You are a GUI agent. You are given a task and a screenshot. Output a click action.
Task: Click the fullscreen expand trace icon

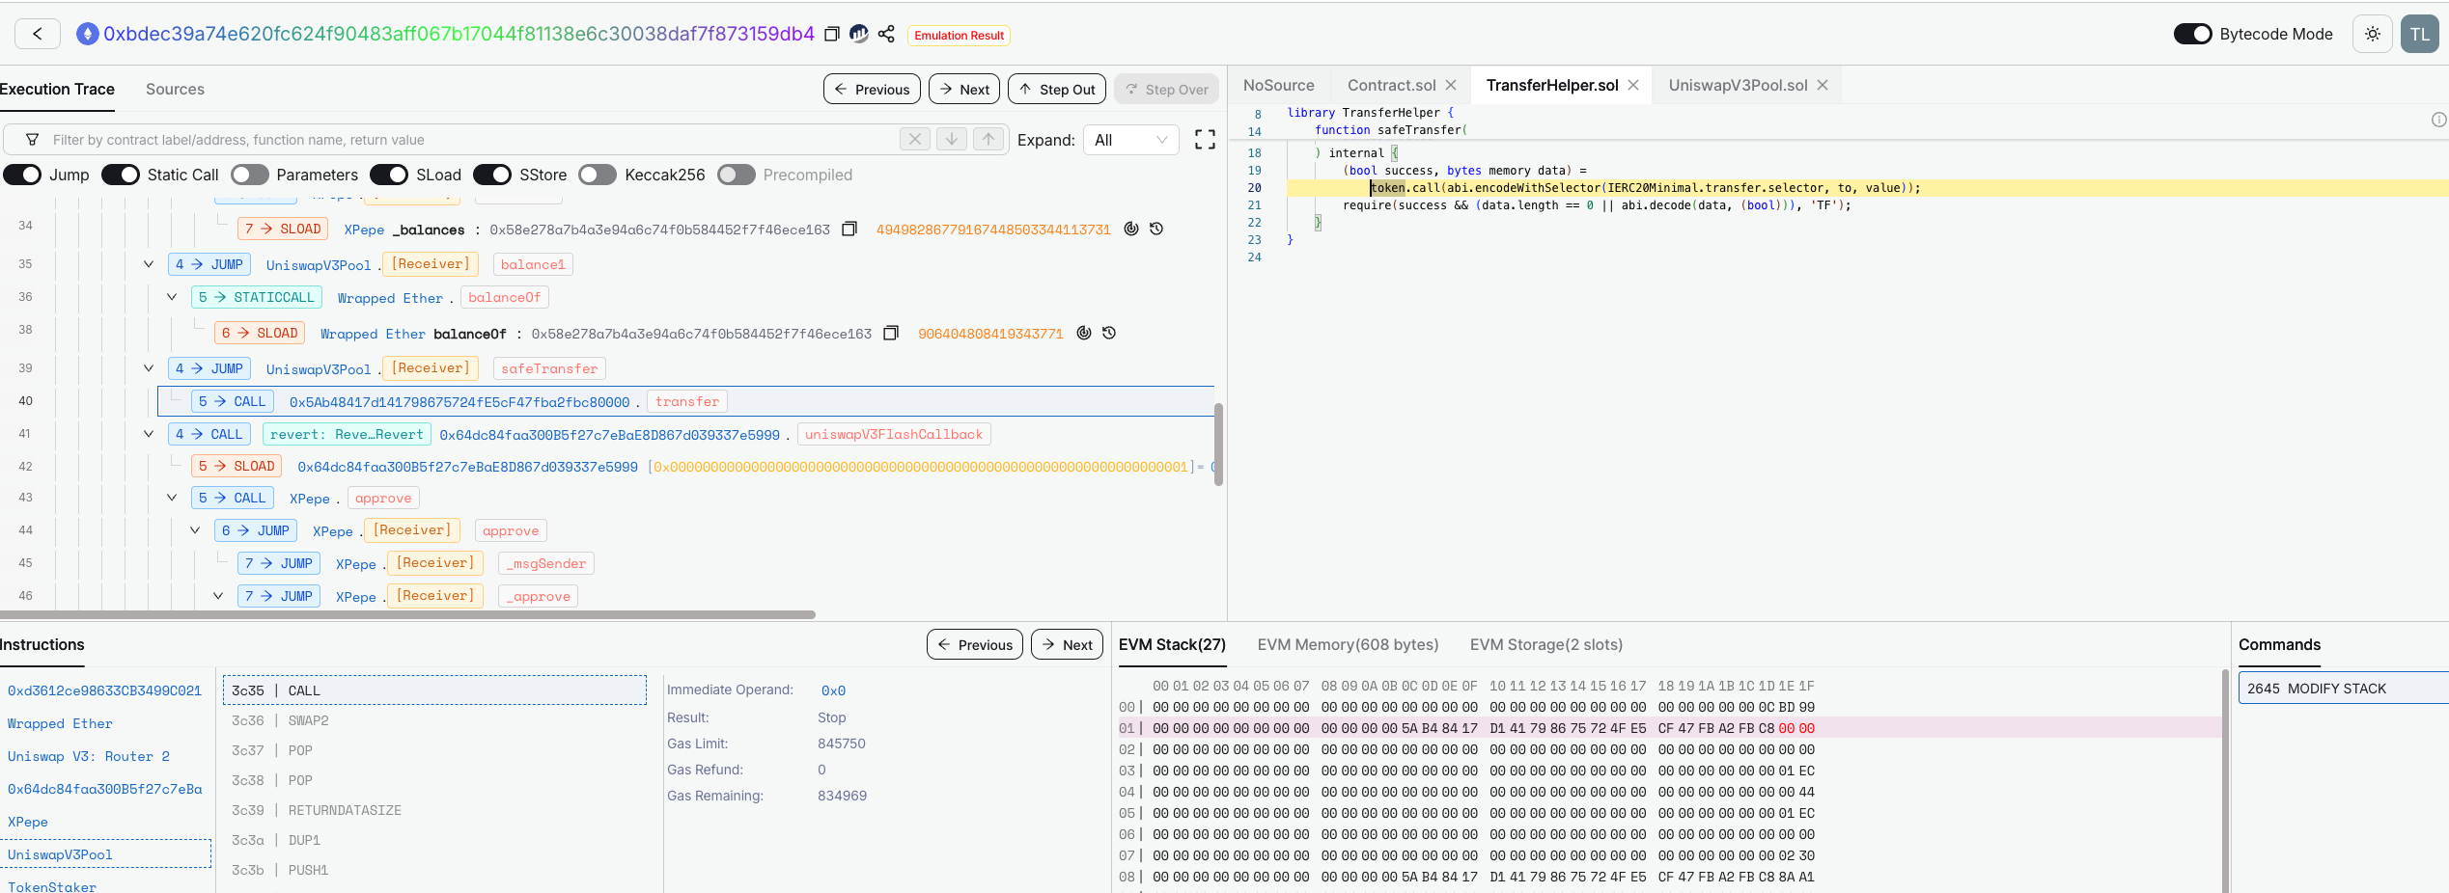[x=1205, y=140]
